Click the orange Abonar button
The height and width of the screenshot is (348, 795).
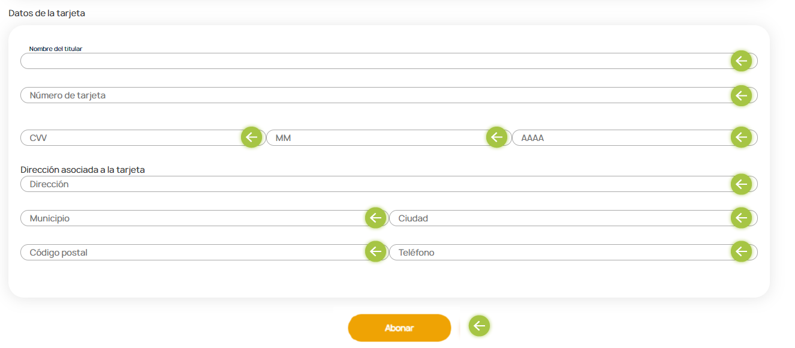pos(399,328)
